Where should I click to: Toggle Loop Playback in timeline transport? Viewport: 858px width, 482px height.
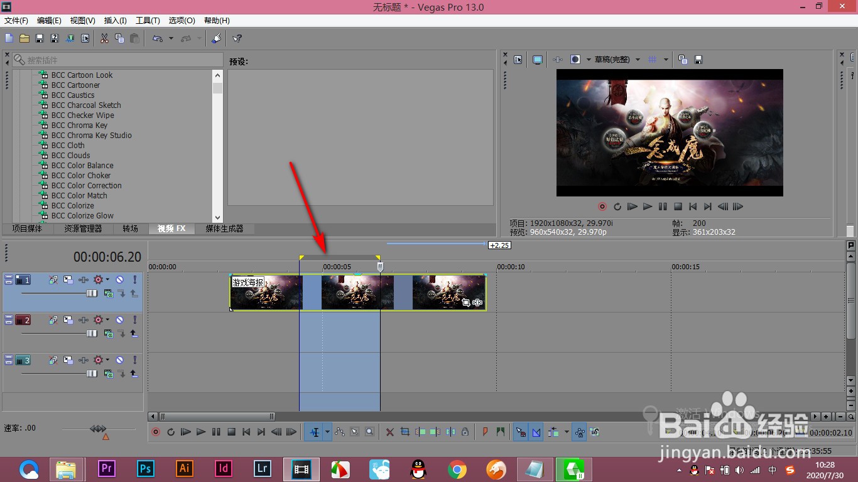[170, 432]
